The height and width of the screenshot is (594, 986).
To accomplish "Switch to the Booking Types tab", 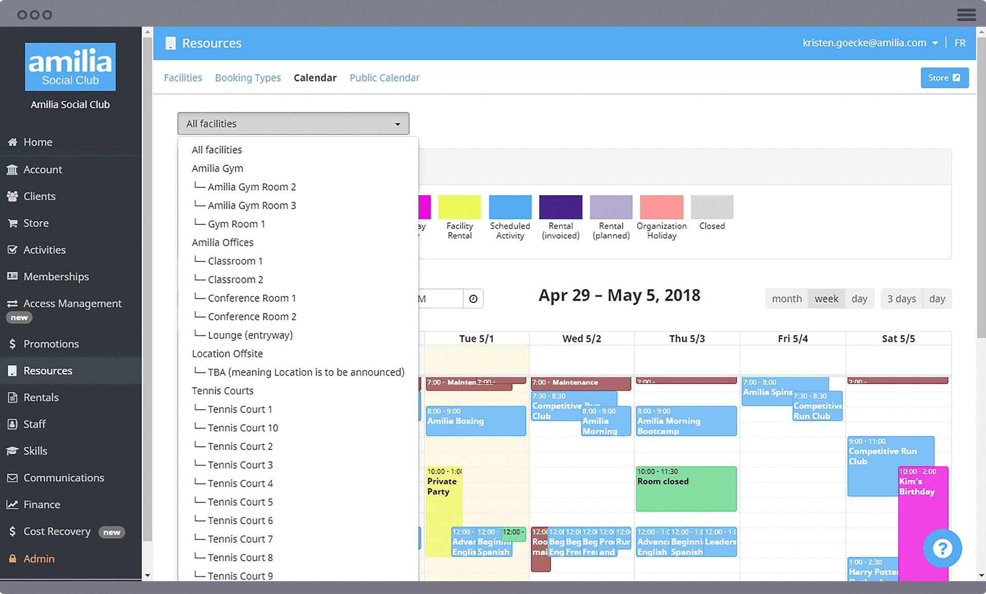I will click(x=248, y=78).
